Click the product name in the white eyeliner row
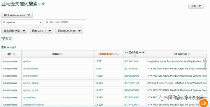210x107 pixels. pos(177,76)
